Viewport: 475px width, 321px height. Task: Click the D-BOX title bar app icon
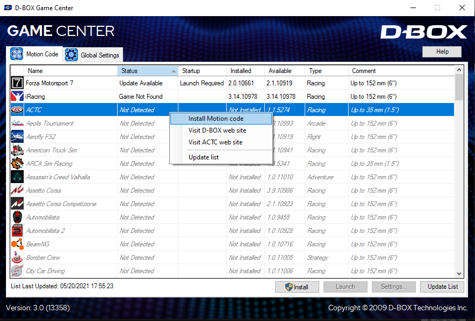tap(8, 8)
